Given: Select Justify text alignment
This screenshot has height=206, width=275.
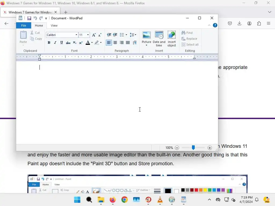Looking at the screenshot, I should click(128, 43).
